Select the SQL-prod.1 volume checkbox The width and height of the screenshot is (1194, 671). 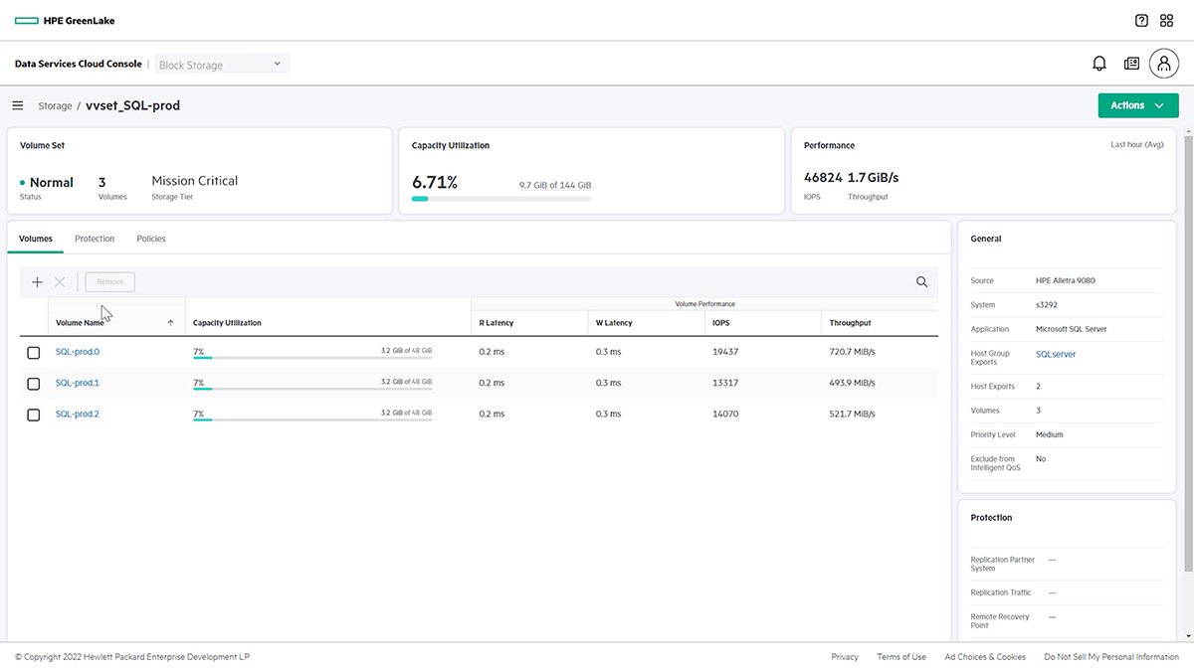coord(33,383)
